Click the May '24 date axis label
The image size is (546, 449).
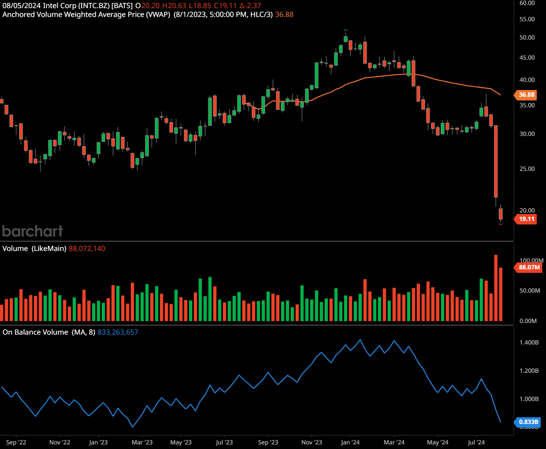437,442
